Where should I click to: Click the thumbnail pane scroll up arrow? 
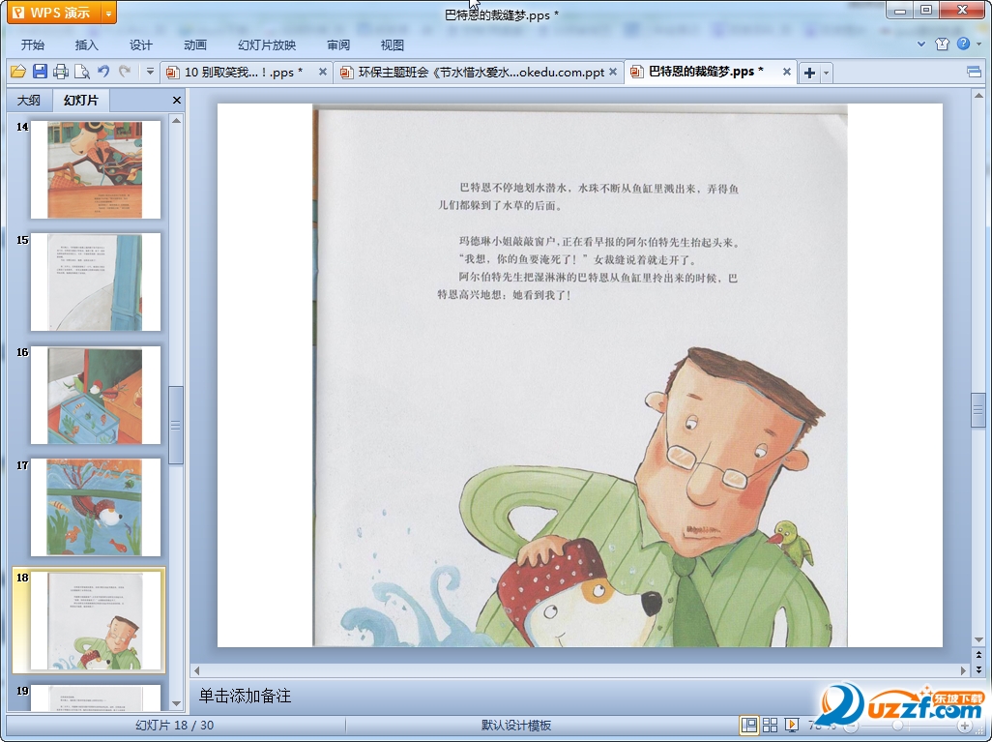[177, 120]
